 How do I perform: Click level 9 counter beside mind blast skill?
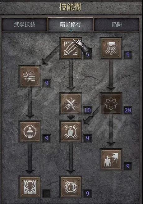click(128, 166)
